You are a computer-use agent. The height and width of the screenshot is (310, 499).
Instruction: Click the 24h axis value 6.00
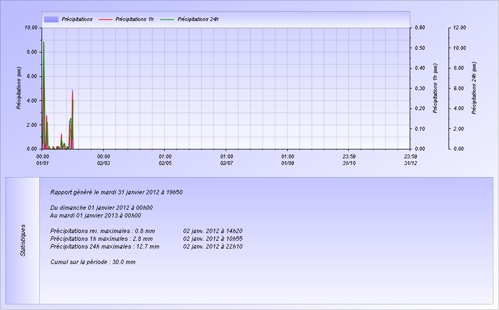click(459, 89)
